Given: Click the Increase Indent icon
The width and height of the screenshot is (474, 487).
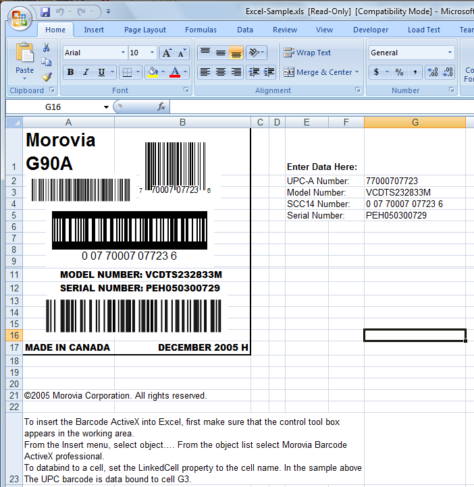Looking at the screenshot, I should point(269,72).
